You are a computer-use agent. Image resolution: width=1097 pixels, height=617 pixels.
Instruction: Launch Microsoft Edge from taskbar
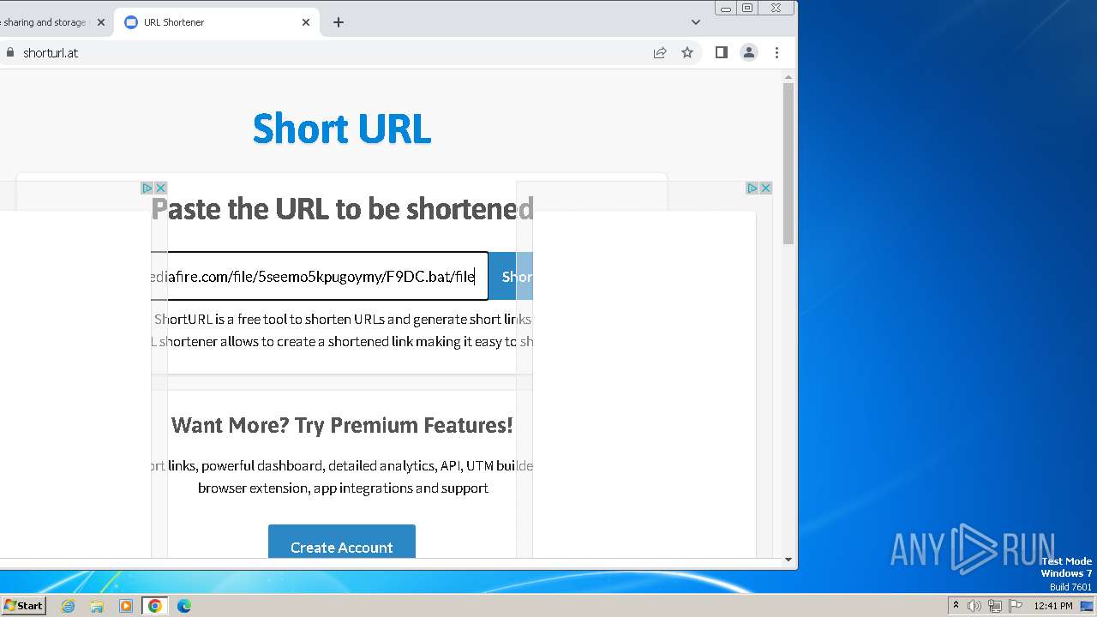[184, 606]
